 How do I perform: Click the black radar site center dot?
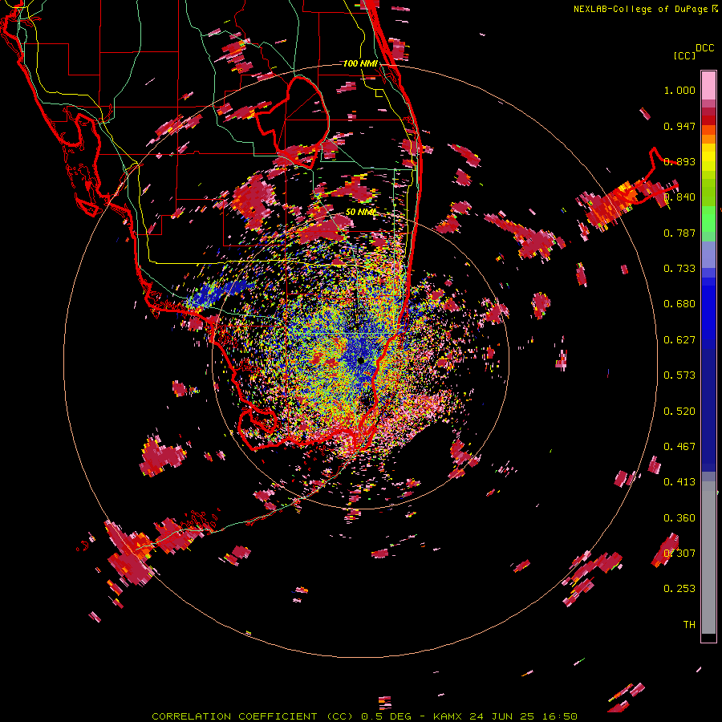point(361,361)
